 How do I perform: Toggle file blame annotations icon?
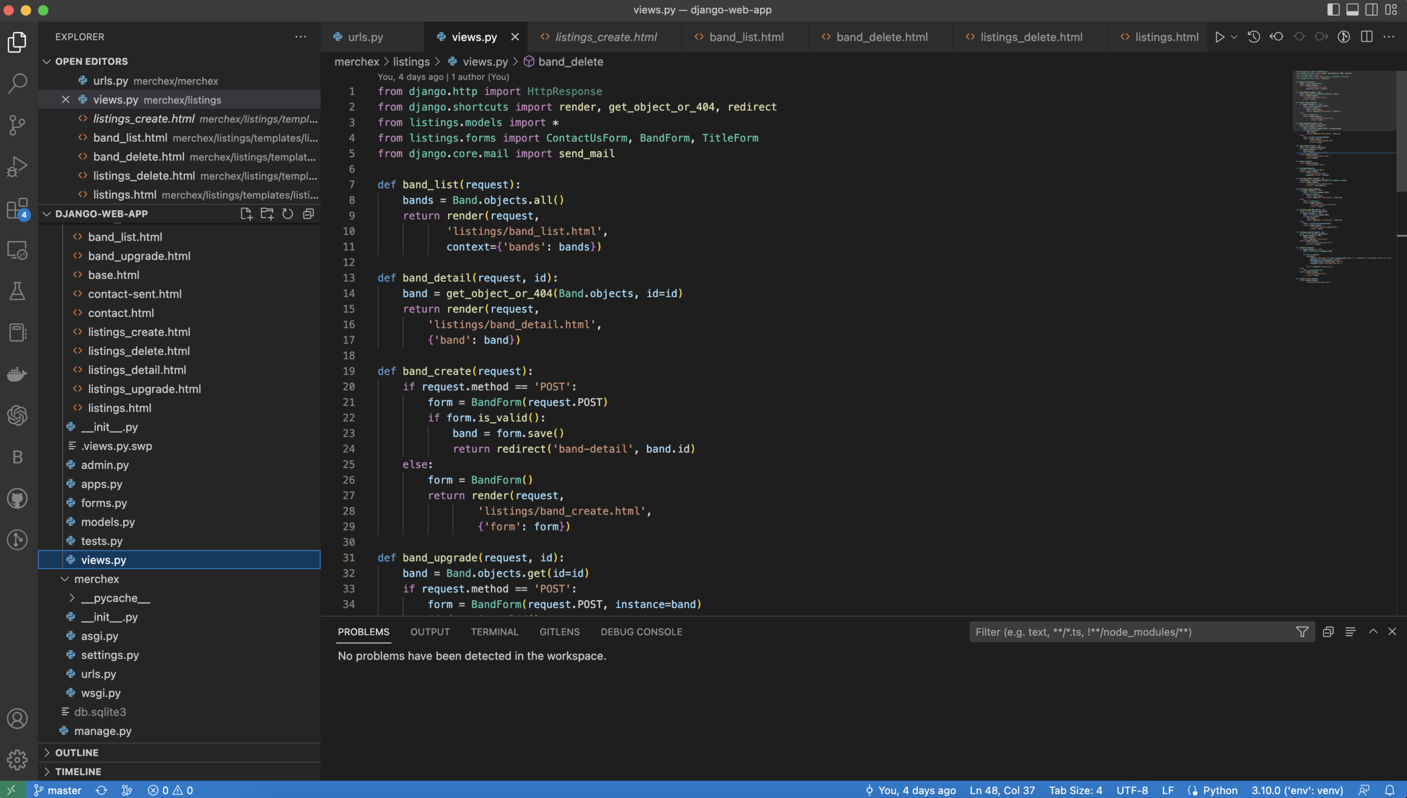pyautogui.click(x=1344, y=37)
